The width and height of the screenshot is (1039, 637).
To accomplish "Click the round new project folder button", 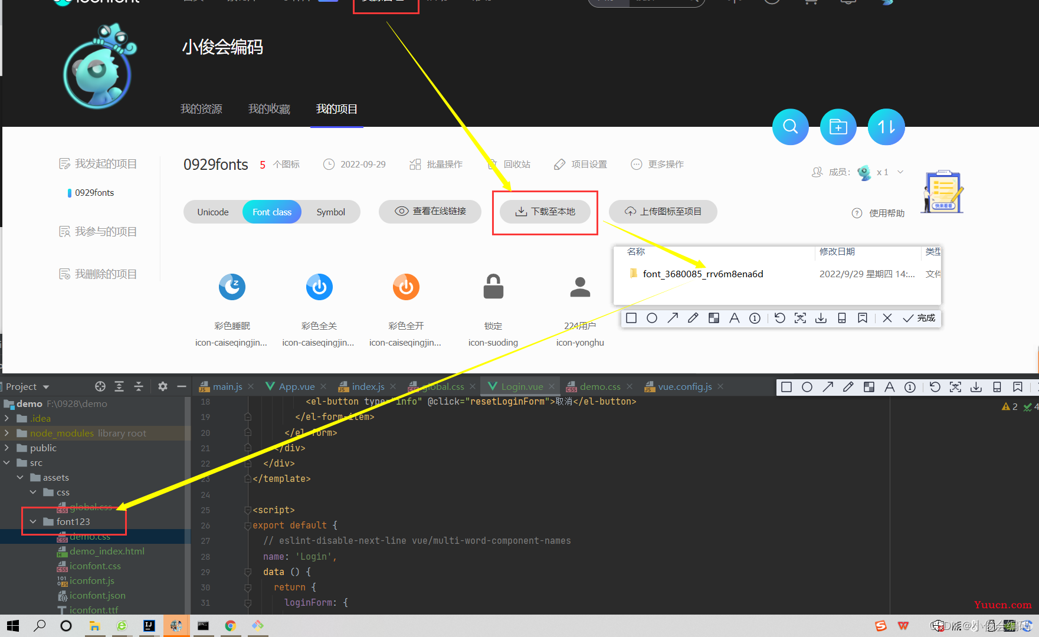I will (838, 127).
